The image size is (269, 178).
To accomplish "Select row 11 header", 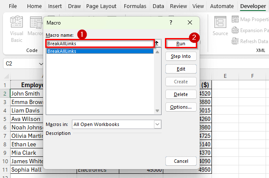I will pyautogui.click(x=5, y=170).
